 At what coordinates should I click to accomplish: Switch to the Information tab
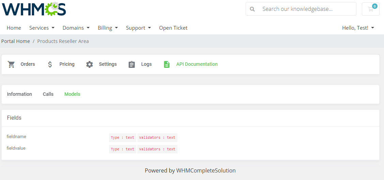click(x=19, y=94)
